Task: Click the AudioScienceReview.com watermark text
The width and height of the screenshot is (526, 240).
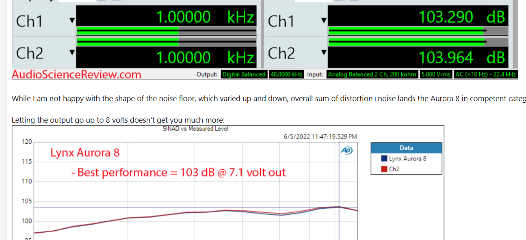Action: tap(76, 74)
